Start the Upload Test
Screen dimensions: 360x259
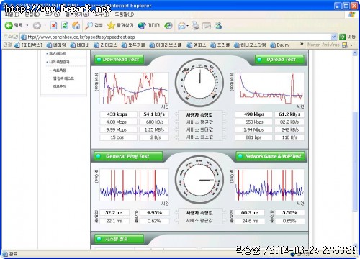click(x=279, y=59)
